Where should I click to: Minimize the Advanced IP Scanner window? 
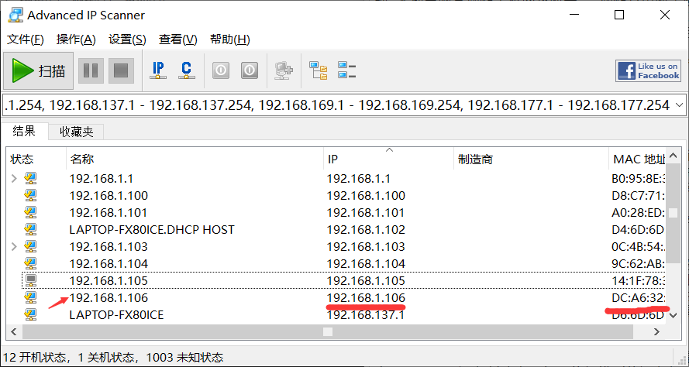574,15
